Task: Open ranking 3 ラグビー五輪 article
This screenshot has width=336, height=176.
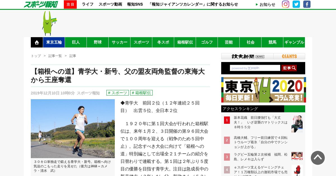Action: pyautogui.click(x=261, y=157)
